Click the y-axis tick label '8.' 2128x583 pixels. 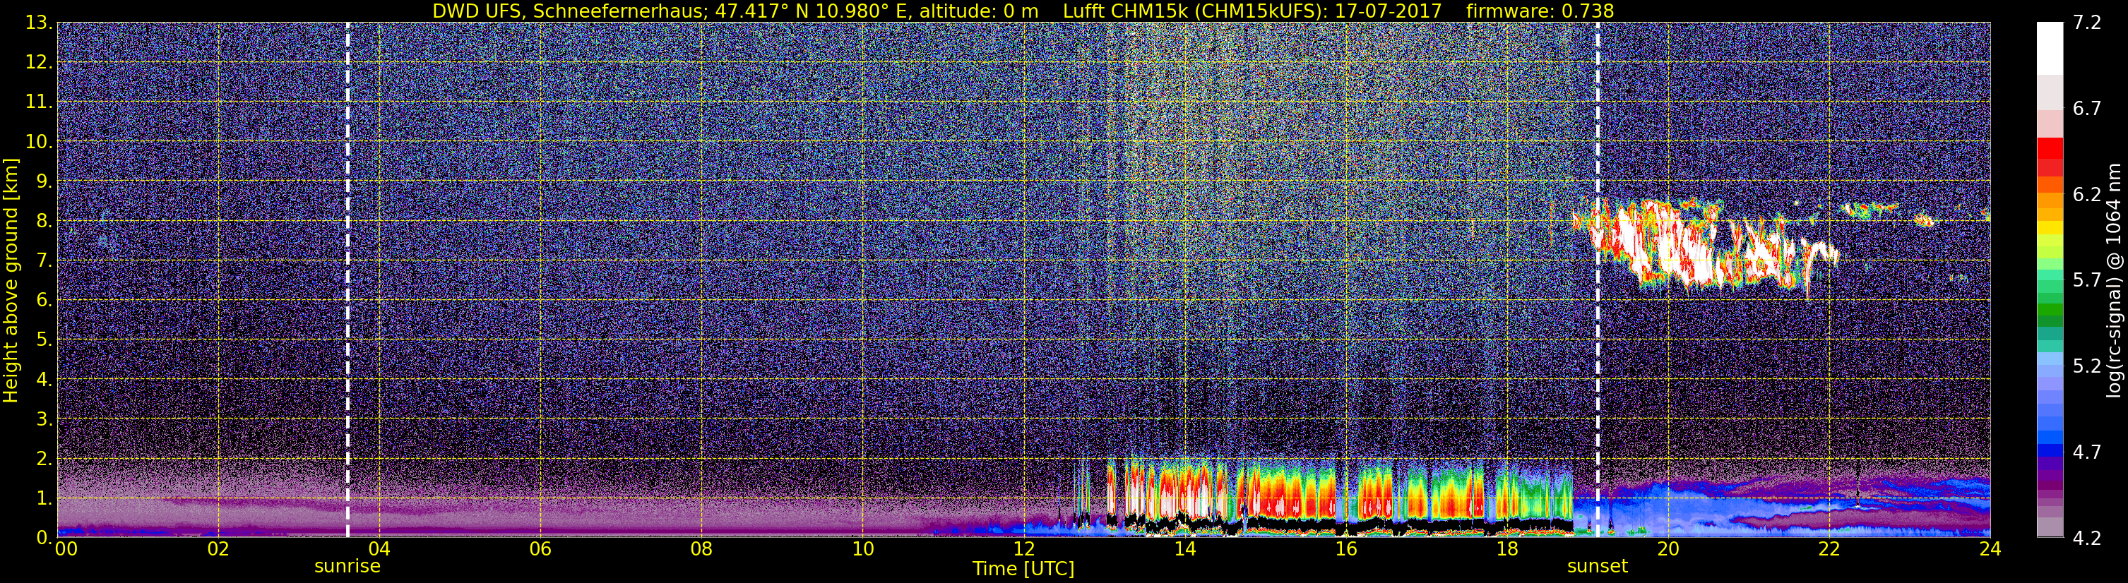[x=44, y=220]
